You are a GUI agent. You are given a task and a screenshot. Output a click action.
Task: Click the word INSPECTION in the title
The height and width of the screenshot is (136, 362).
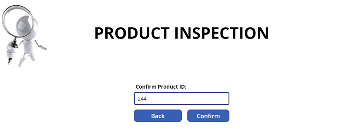(222, 34)
